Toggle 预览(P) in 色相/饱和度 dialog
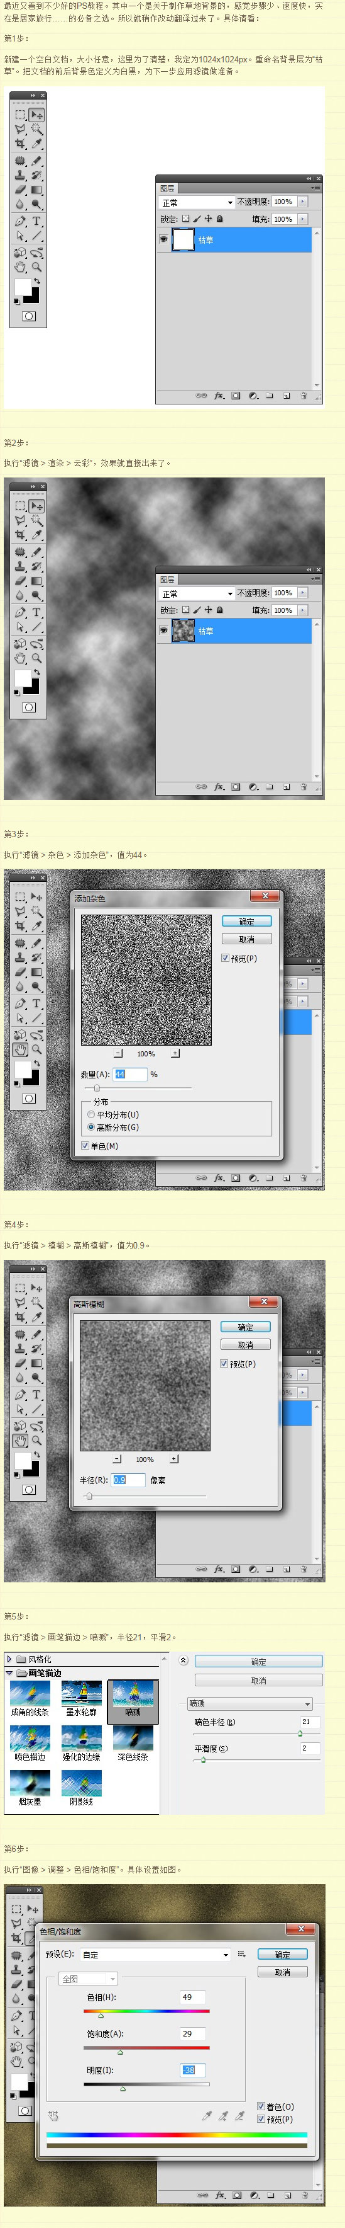This screenshot has width=345, height=2228. [260, 2119]
